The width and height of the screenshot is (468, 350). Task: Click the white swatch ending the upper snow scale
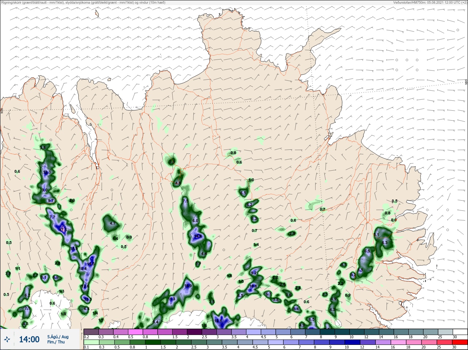(x=460, y=332)
